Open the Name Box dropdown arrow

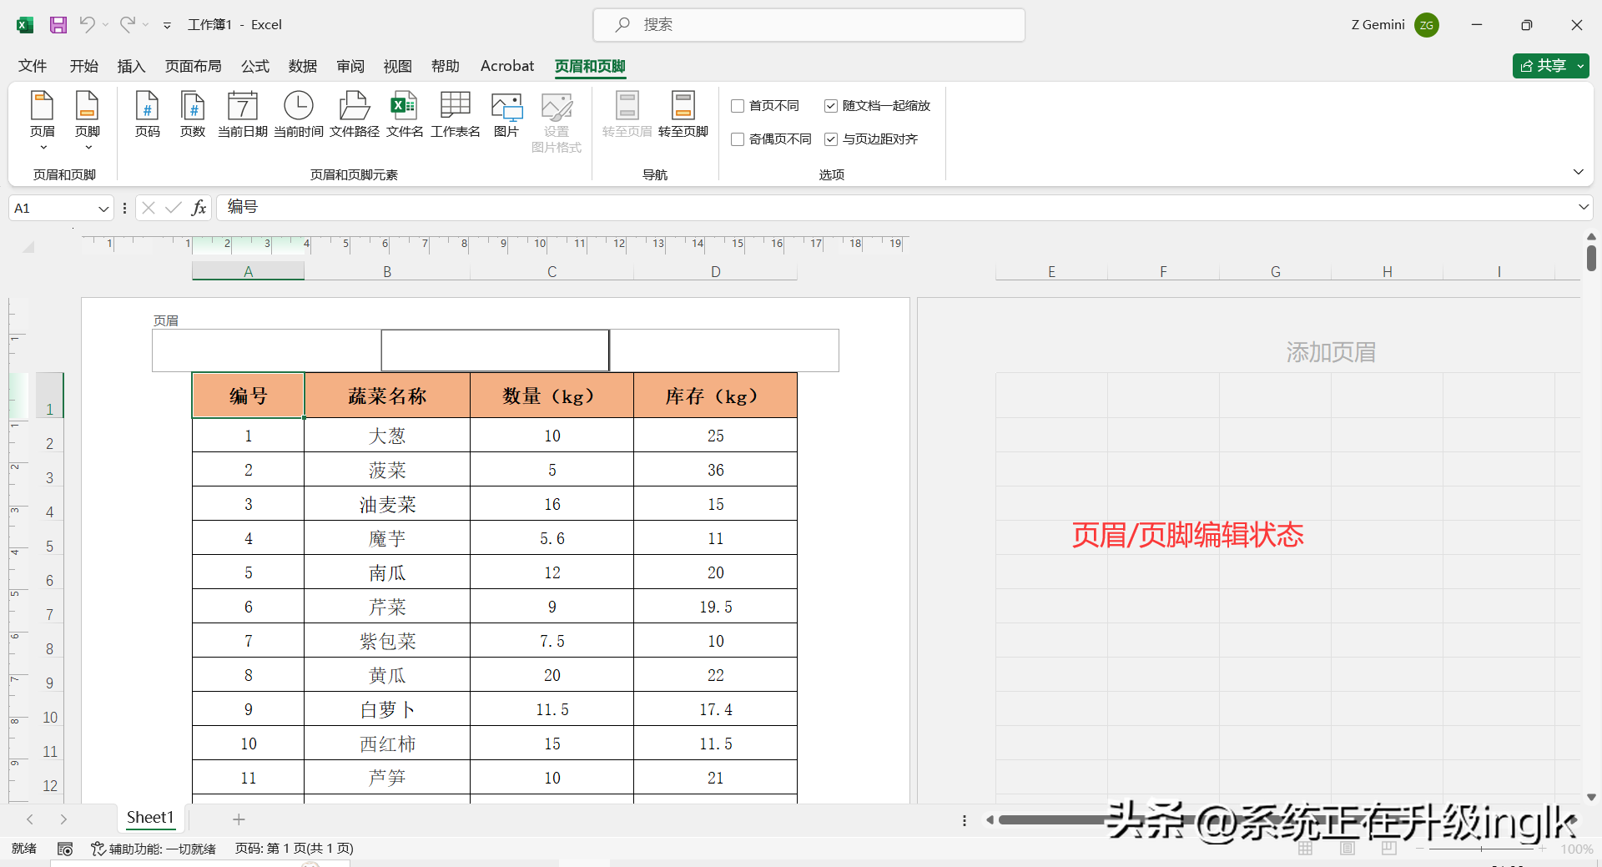pyautogui.click(x=103, y=209)
